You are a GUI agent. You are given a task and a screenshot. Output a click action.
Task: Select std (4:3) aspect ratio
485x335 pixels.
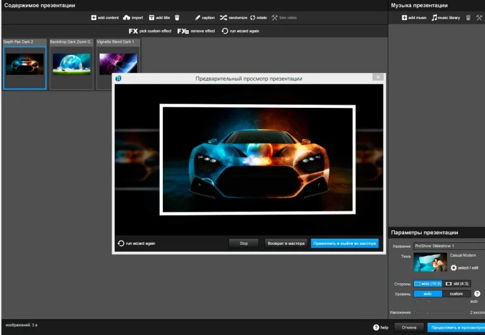click(x=457, y=284)
